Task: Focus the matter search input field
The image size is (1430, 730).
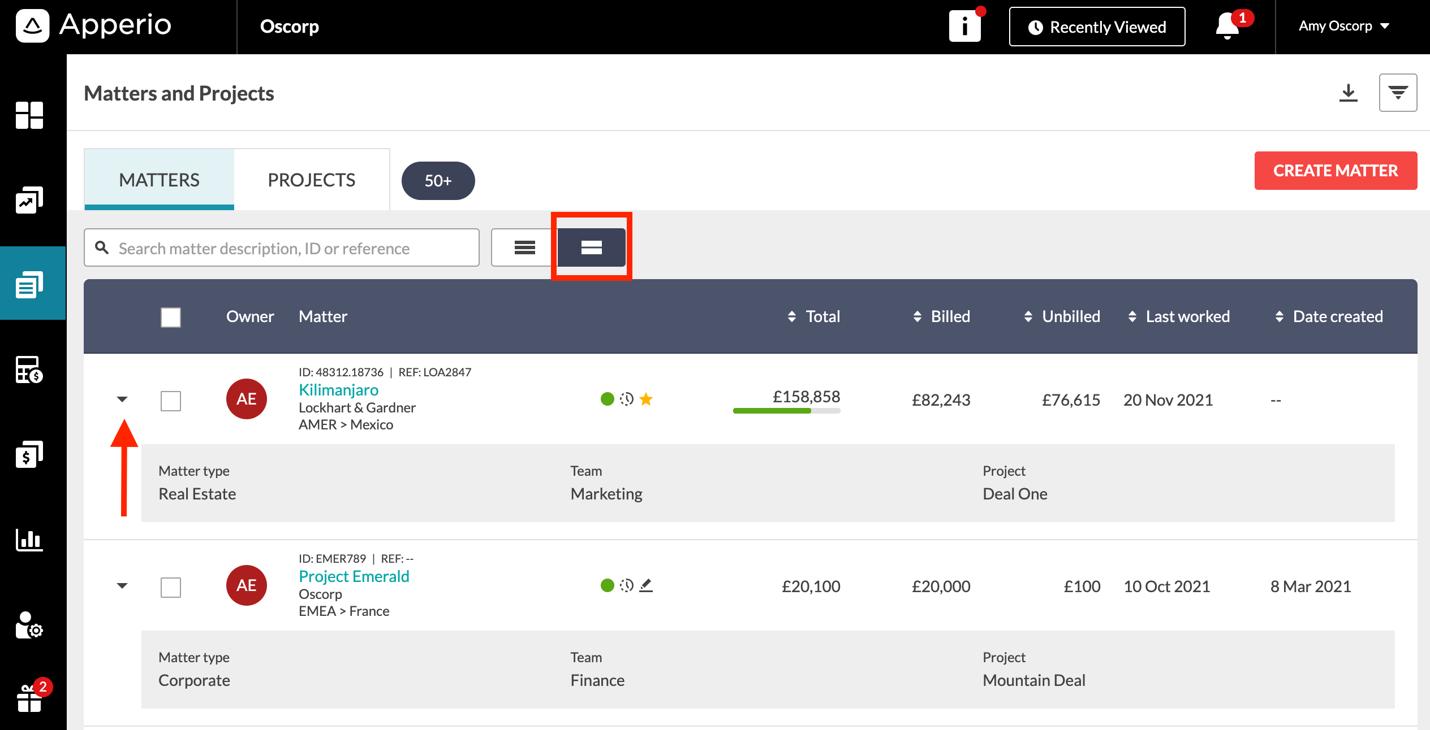Action: (x=282, y=247)
